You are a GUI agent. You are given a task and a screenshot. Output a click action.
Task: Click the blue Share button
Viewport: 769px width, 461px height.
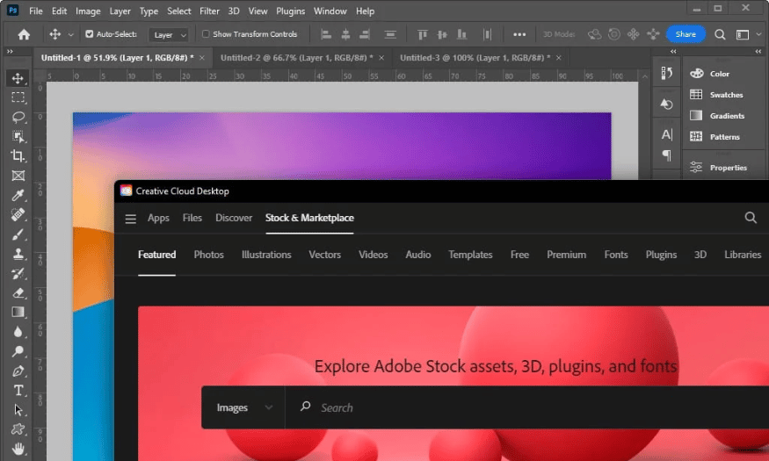click(x=686, y=34)
